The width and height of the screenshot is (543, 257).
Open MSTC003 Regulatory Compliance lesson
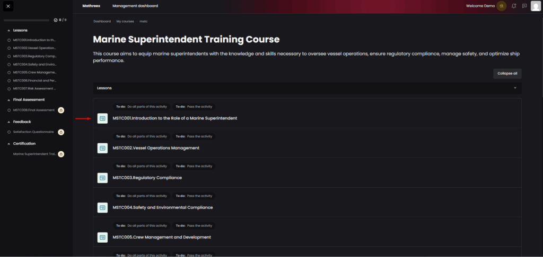pos(147,178)
